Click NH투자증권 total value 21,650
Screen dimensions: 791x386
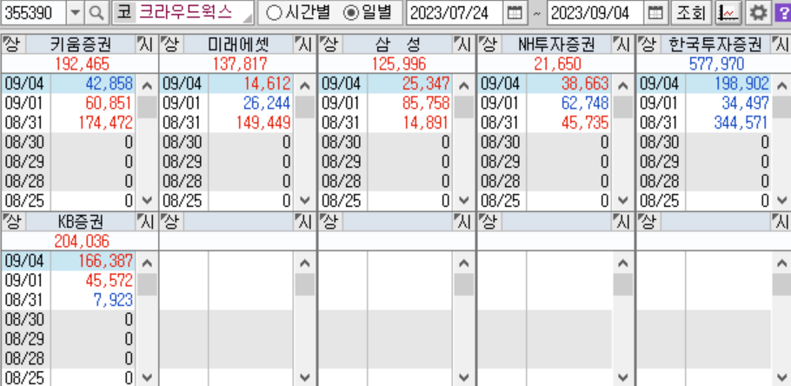(x=557, y=63)
